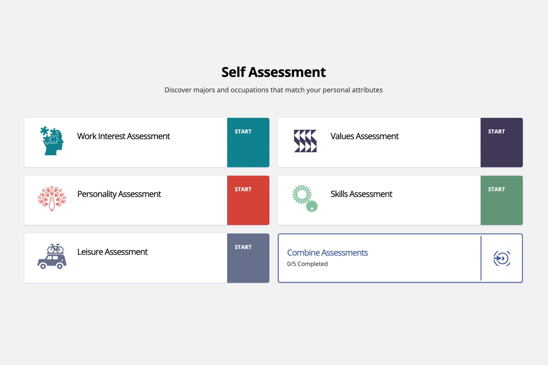Open the Combine Assessments link
Viewport: 548px width, 365px height.
pyautogui.click(x=327, y=253)
